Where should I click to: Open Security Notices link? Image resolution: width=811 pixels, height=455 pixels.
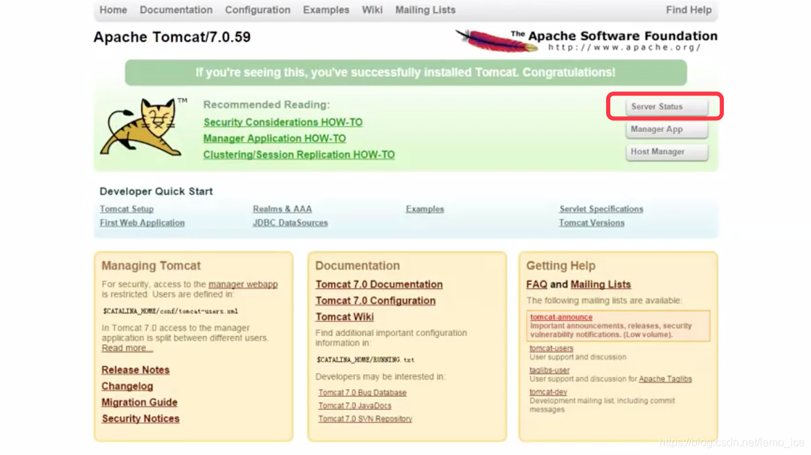[x=140, y=419]
